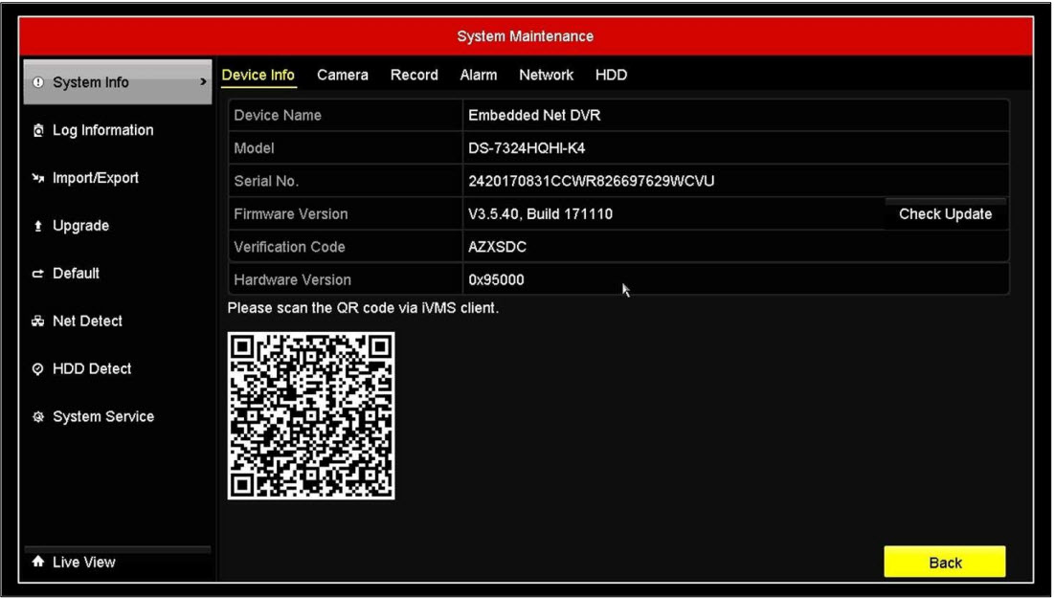Viewport: 1055px width, 598px height.
Task: Click the Log Information icon
Action: (38, 131)
